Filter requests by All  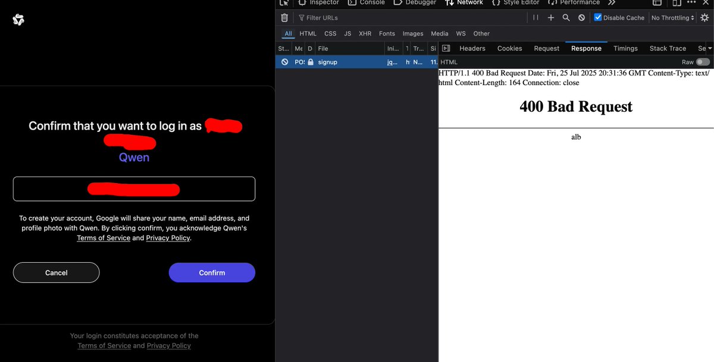(288, 34)
